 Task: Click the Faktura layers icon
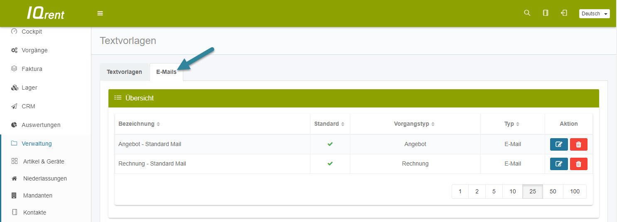14,69
